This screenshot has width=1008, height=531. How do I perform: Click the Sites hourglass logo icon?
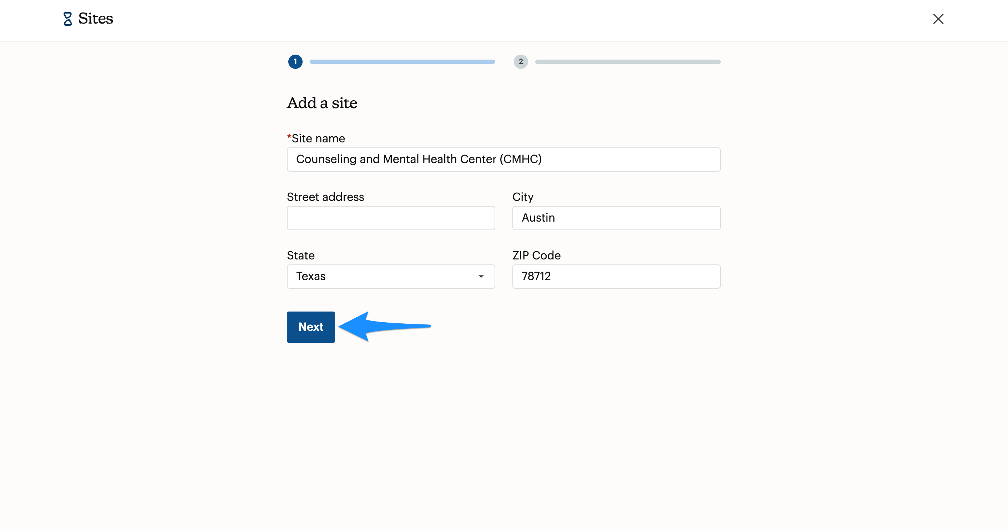[68, 19]
